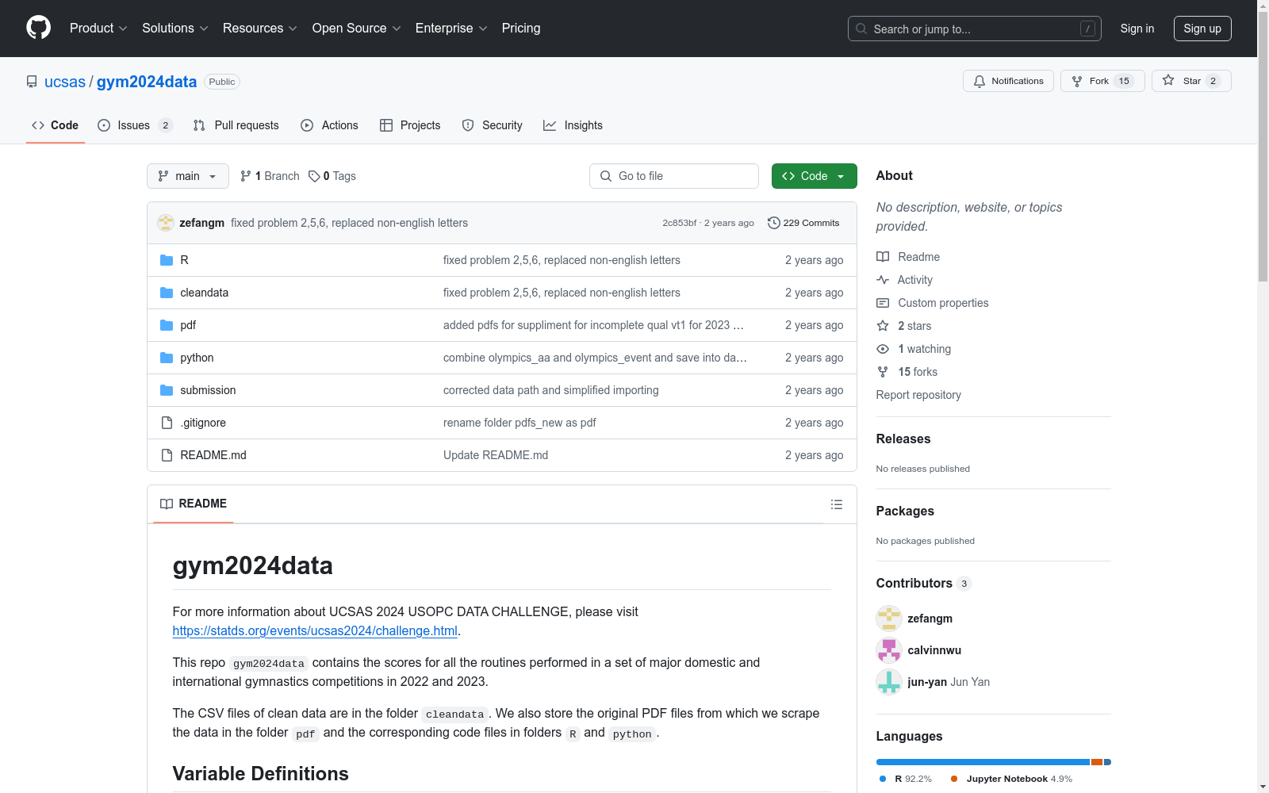The image size is (1269, 793).
Task: Open the Pull requests tab
Action: (236, 125)
